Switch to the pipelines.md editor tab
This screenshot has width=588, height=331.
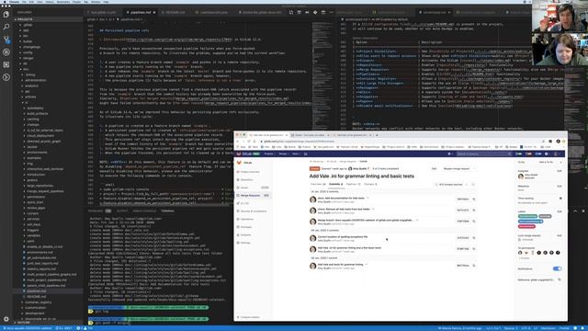pyautogui.click(x=141, y=12)
